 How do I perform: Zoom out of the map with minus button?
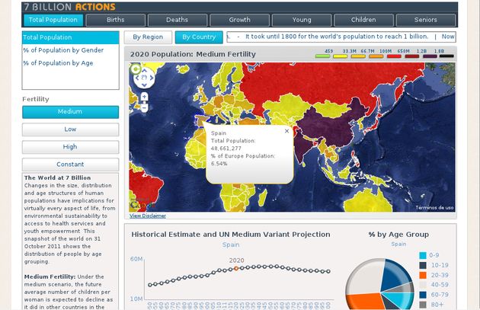(x=144, y=107)
